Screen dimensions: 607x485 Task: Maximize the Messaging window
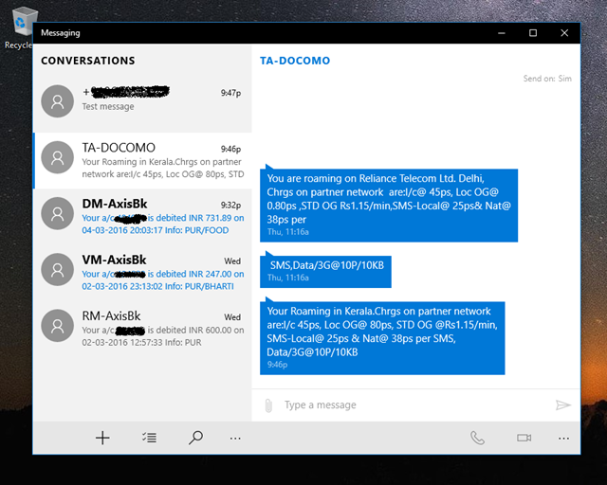click(x=533, y=33)
